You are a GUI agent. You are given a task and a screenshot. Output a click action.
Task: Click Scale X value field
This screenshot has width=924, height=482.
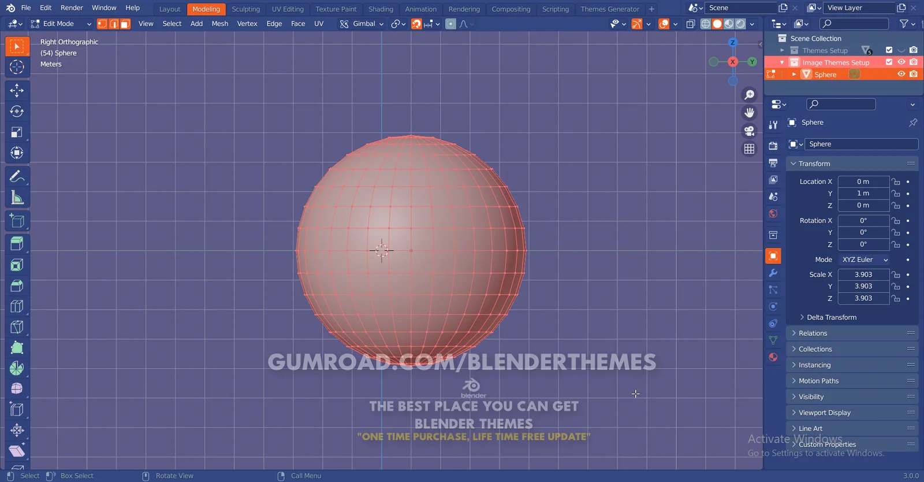pos(863,275)
